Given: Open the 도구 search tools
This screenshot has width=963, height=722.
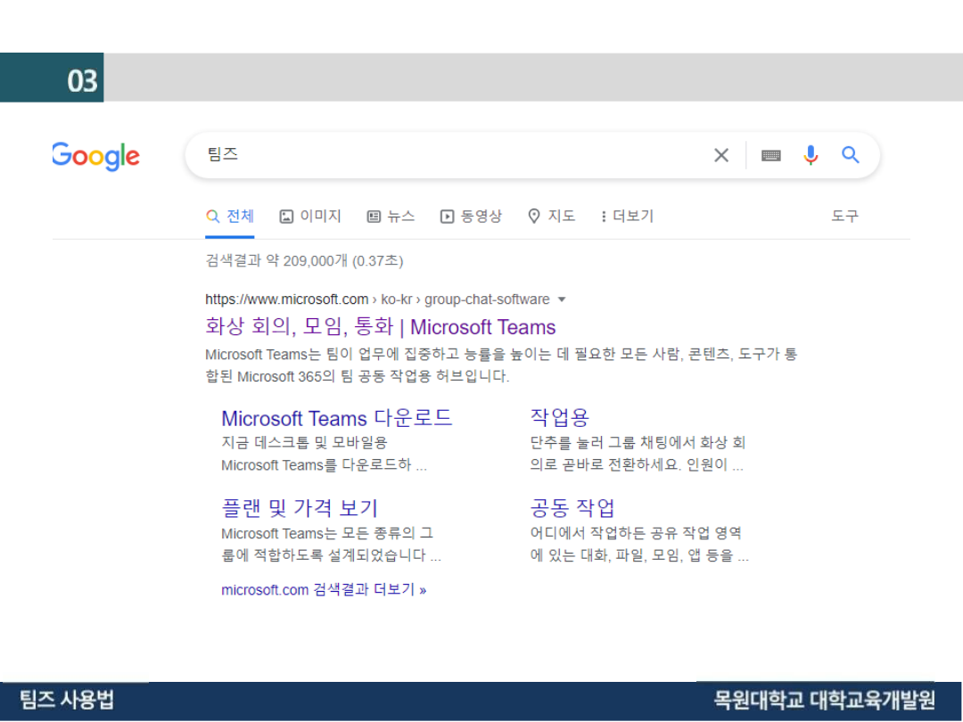Looking at the screenshot, I should [x=844, y=217].
